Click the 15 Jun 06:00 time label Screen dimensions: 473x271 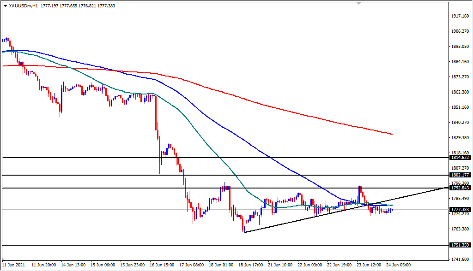103,265
